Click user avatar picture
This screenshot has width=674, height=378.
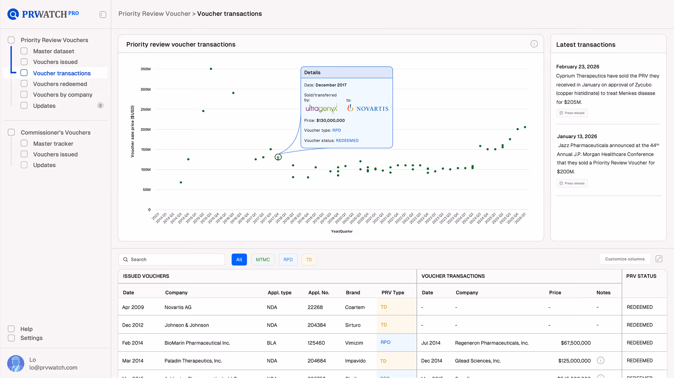point(16,363)
